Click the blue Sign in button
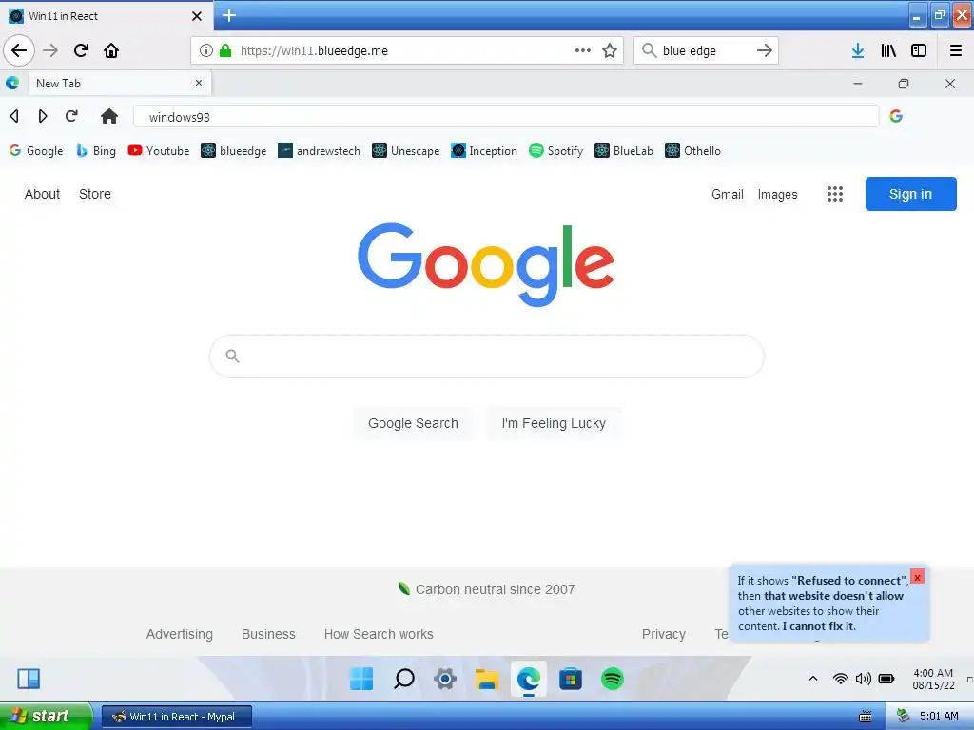This screenshot has width=974, height=730. [910, 194]
